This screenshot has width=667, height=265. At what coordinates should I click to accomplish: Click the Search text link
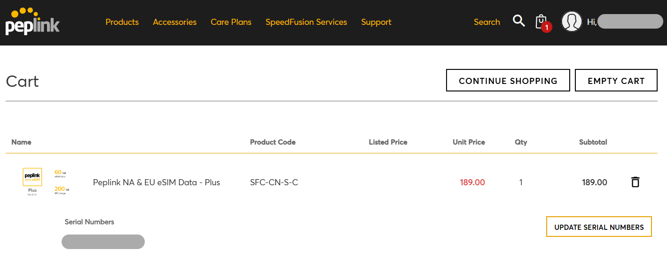487,22
